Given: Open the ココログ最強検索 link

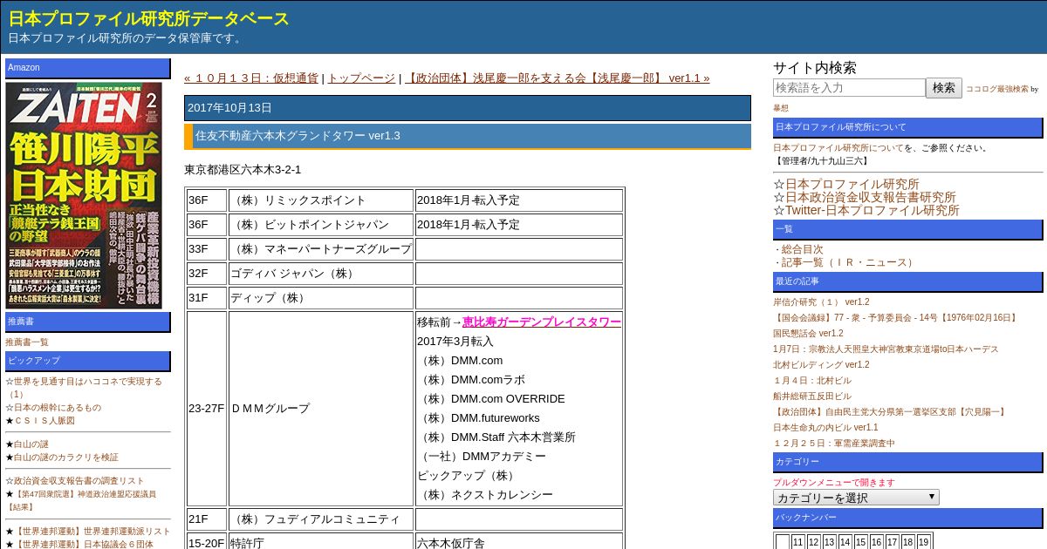Looking at the screenshot, I should click(x=996, y=89).
